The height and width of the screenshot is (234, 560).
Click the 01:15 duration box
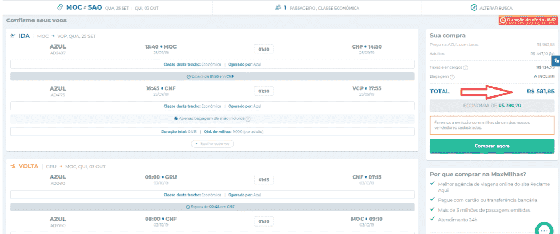pyautogui.click(x=263, y=180)
